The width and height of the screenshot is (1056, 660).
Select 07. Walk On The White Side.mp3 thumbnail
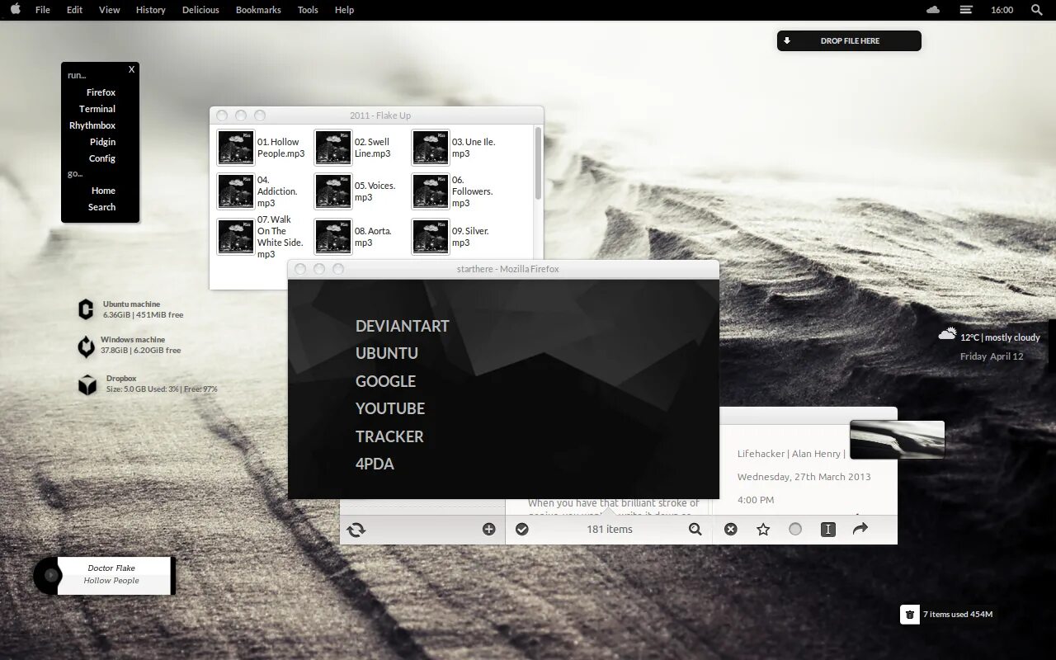pyautogui.click(x=236, y=237)
